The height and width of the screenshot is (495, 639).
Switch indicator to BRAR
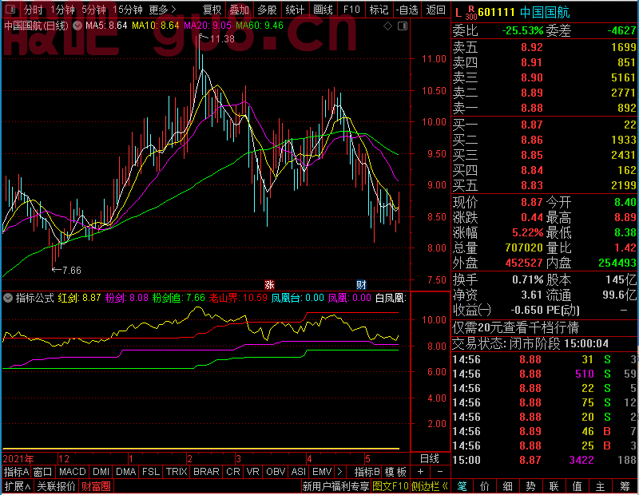click(x=206, y=472)
